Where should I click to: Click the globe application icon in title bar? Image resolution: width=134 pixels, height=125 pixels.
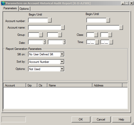tap(3, 3)
